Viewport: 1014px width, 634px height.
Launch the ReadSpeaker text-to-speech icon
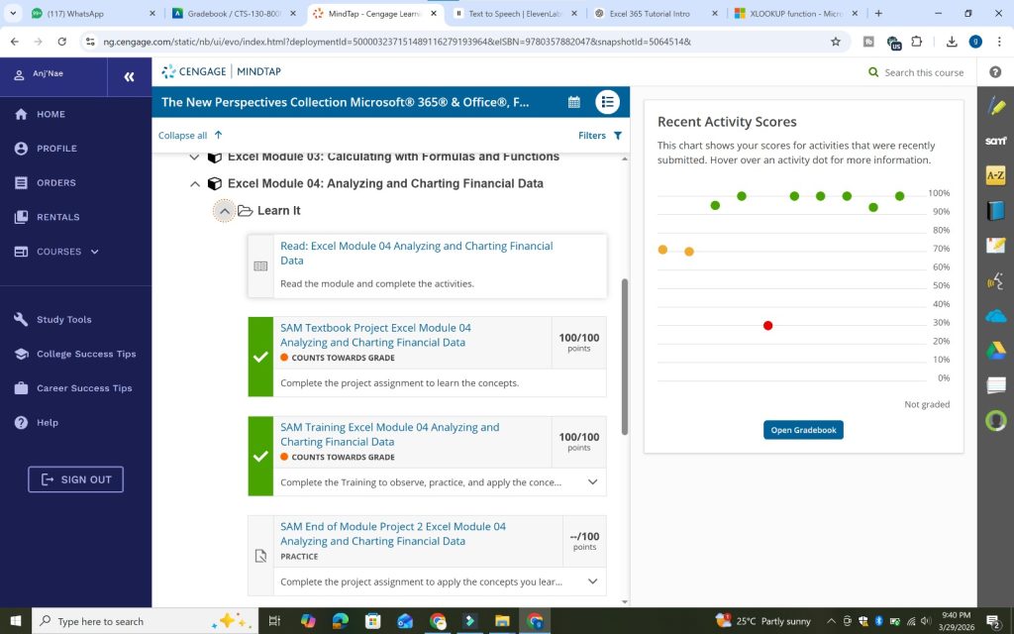pyautogui.click(x=996, y=281)
